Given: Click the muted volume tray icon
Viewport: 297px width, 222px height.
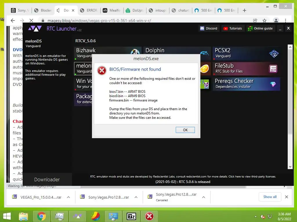Looking at the screenshot, I should (x=262, y=217).
